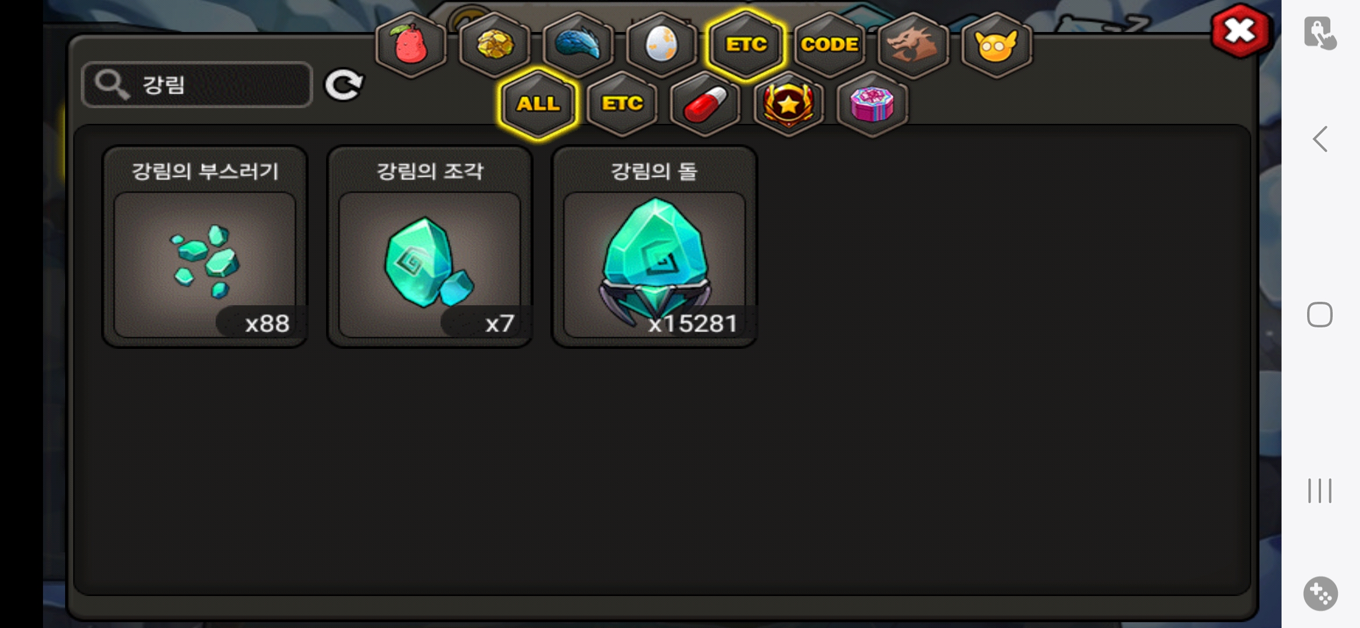Switch to the top ETC category tab
The height and width of the screenshot is (628, 1360).
click(746, 44)
